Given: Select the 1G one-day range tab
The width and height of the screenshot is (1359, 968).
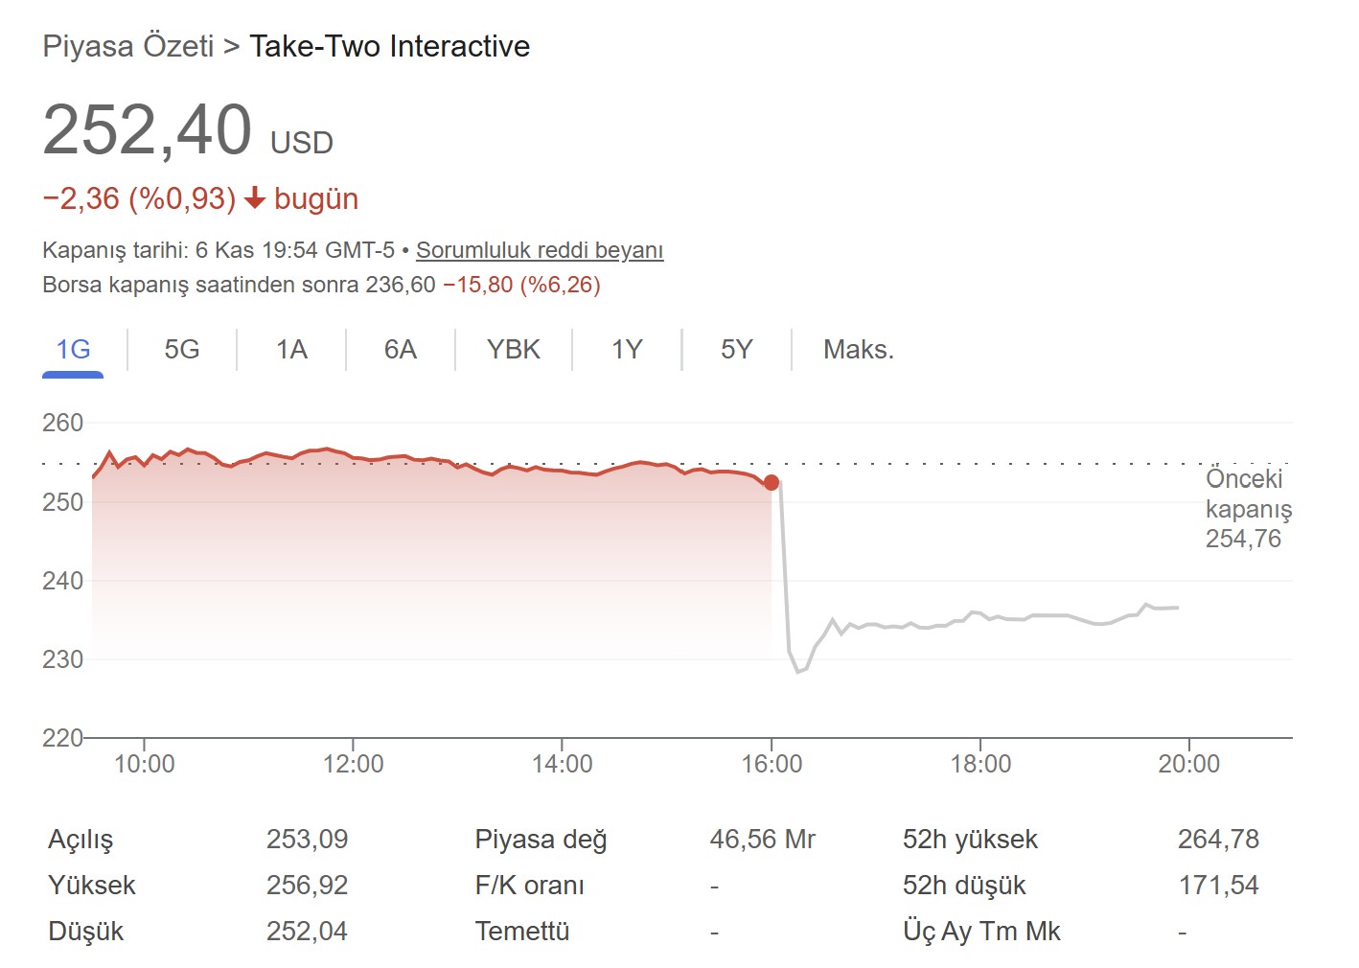Looking at the screenshot, I should pos(73,350).
